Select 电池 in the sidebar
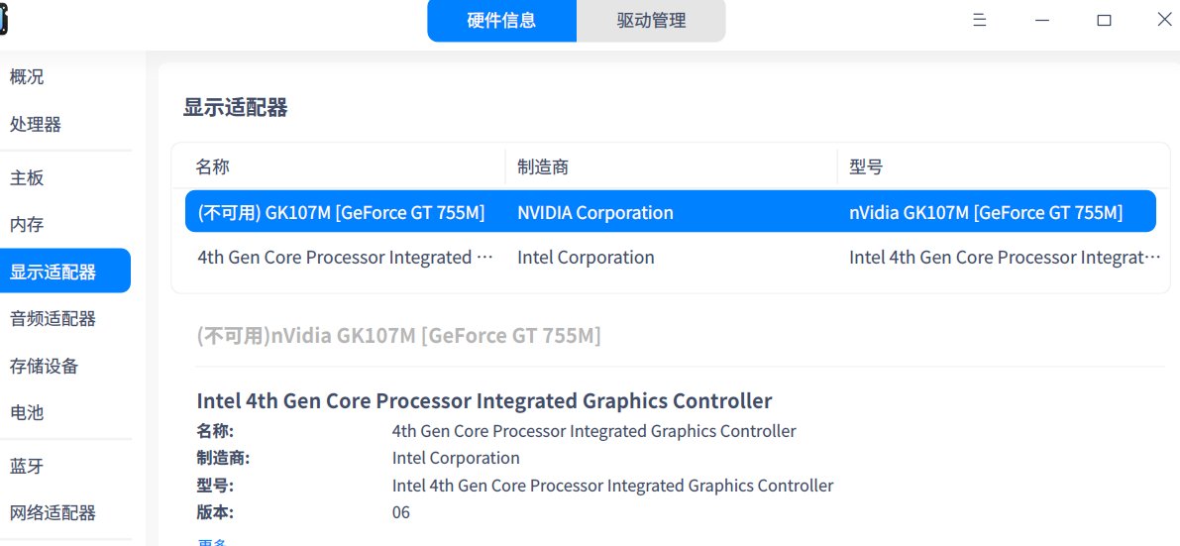The width and height of the screenshot is (1180, 546). (27, 413)
